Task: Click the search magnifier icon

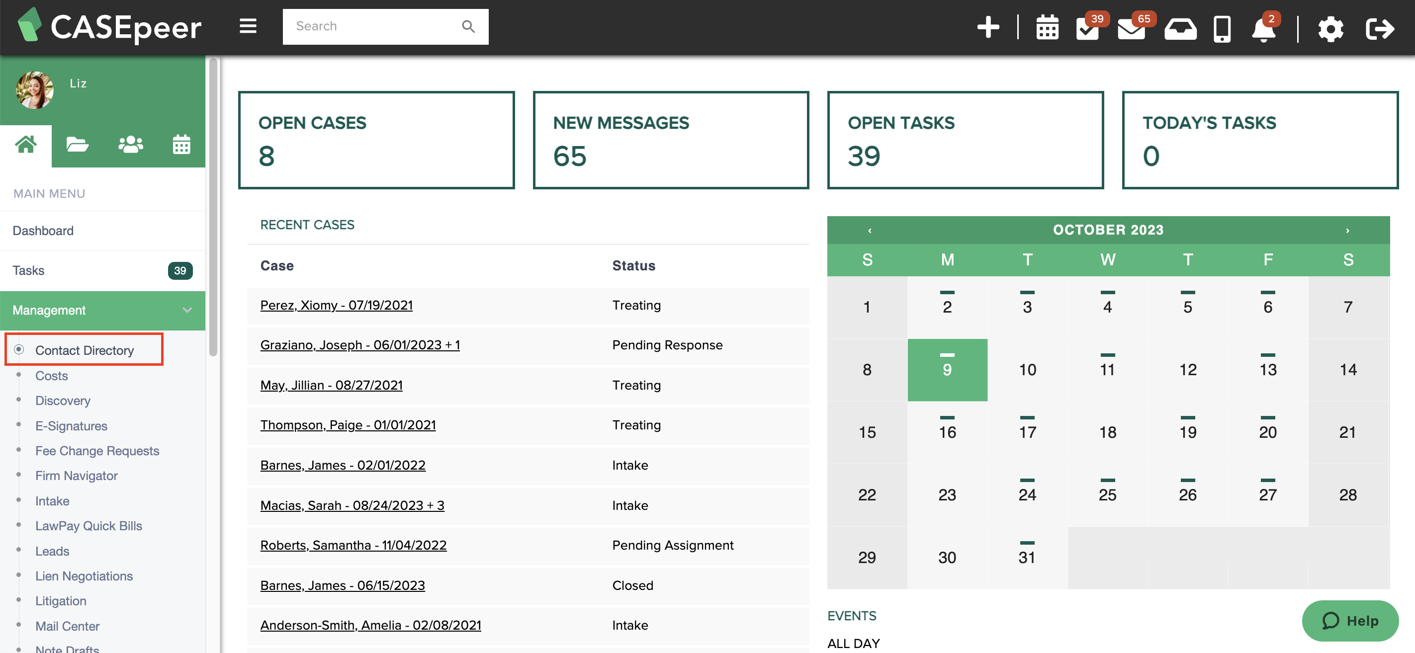Action: 468,26
